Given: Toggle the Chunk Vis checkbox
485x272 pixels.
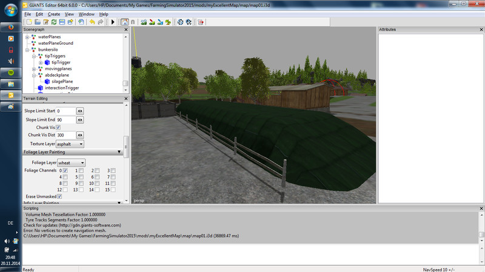Looking at the screenshot, I should [x=58, y=128].
